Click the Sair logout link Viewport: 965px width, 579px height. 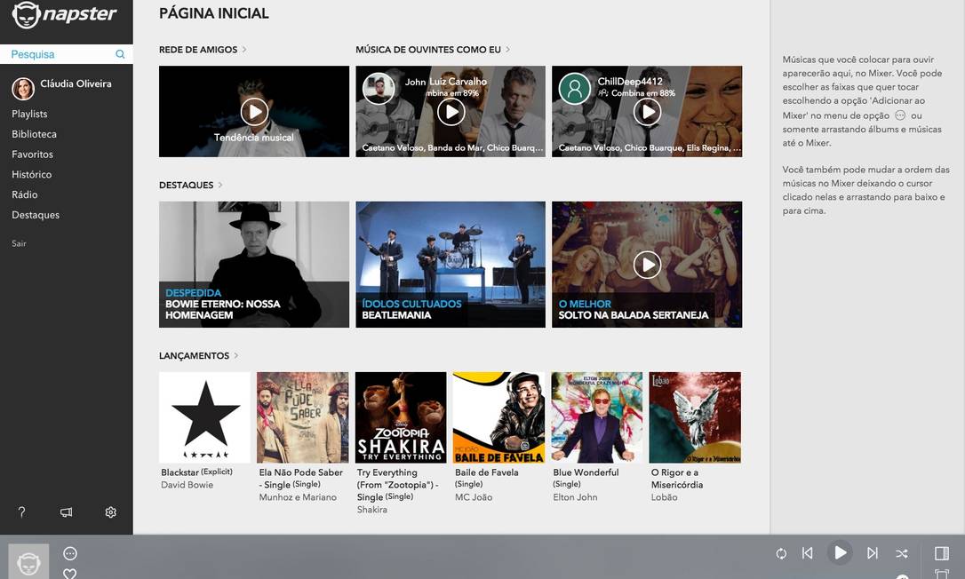(19, 243)
